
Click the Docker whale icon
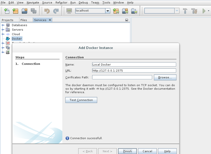click(8, 39)
